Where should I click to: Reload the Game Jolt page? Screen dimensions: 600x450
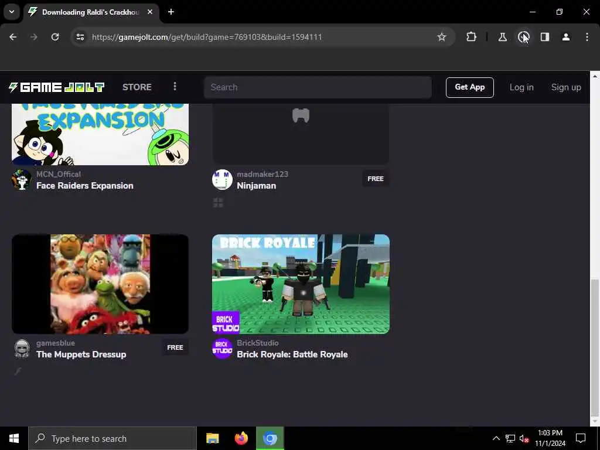pyautogui.click(x=55, y=37)
